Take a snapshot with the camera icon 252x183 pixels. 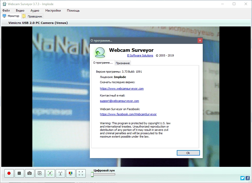point(30,173)
